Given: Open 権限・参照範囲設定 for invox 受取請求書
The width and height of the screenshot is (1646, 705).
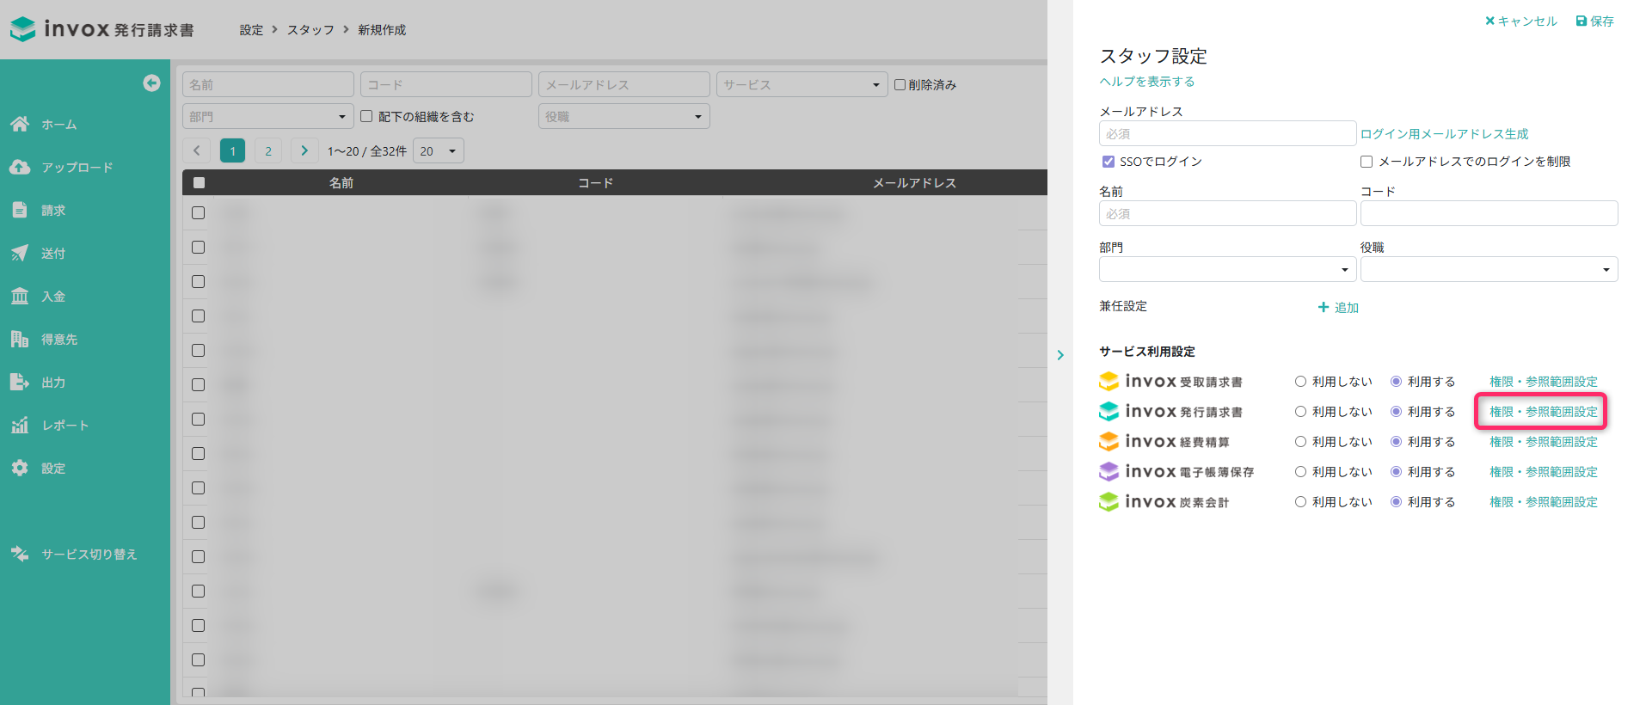Looking at the screenshot, I should click(1544, 381).
